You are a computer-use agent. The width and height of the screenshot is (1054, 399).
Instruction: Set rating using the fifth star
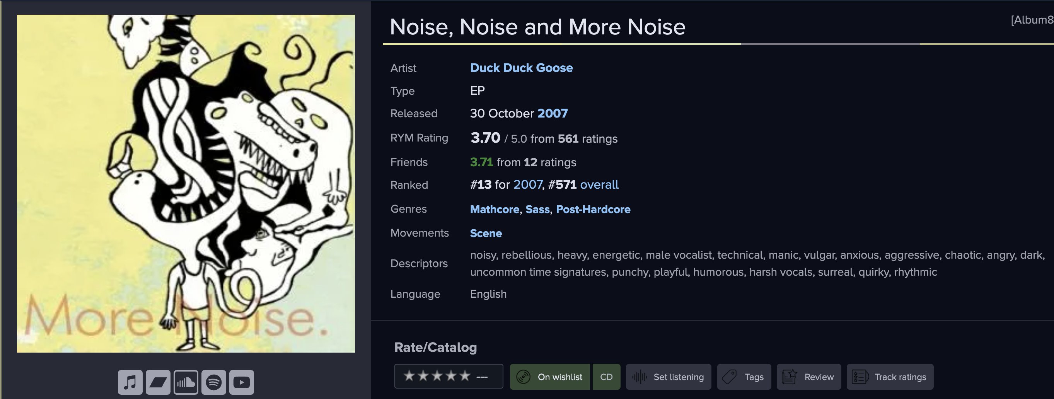tap(465, 376)
